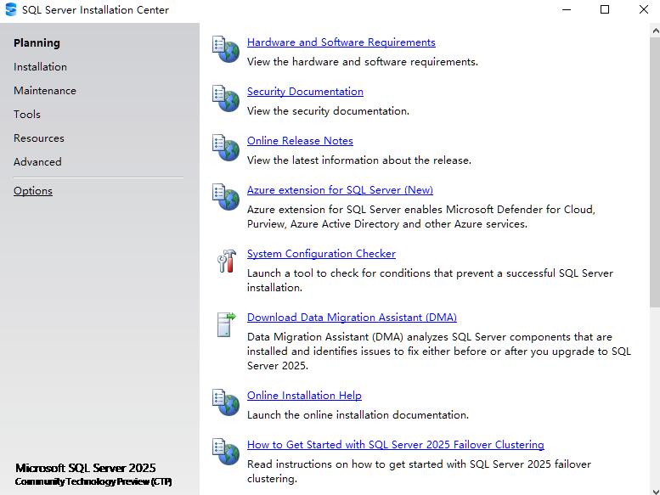Open the Online Release Notes link
Viewport: 660px width, 495px height.
tap(300, 141)
